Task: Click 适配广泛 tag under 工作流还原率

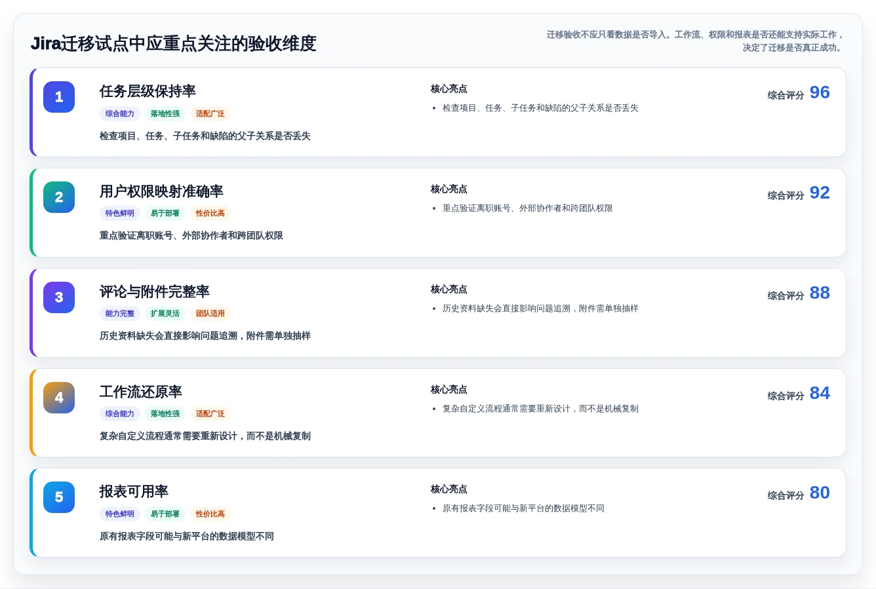Action: (210, 413)
